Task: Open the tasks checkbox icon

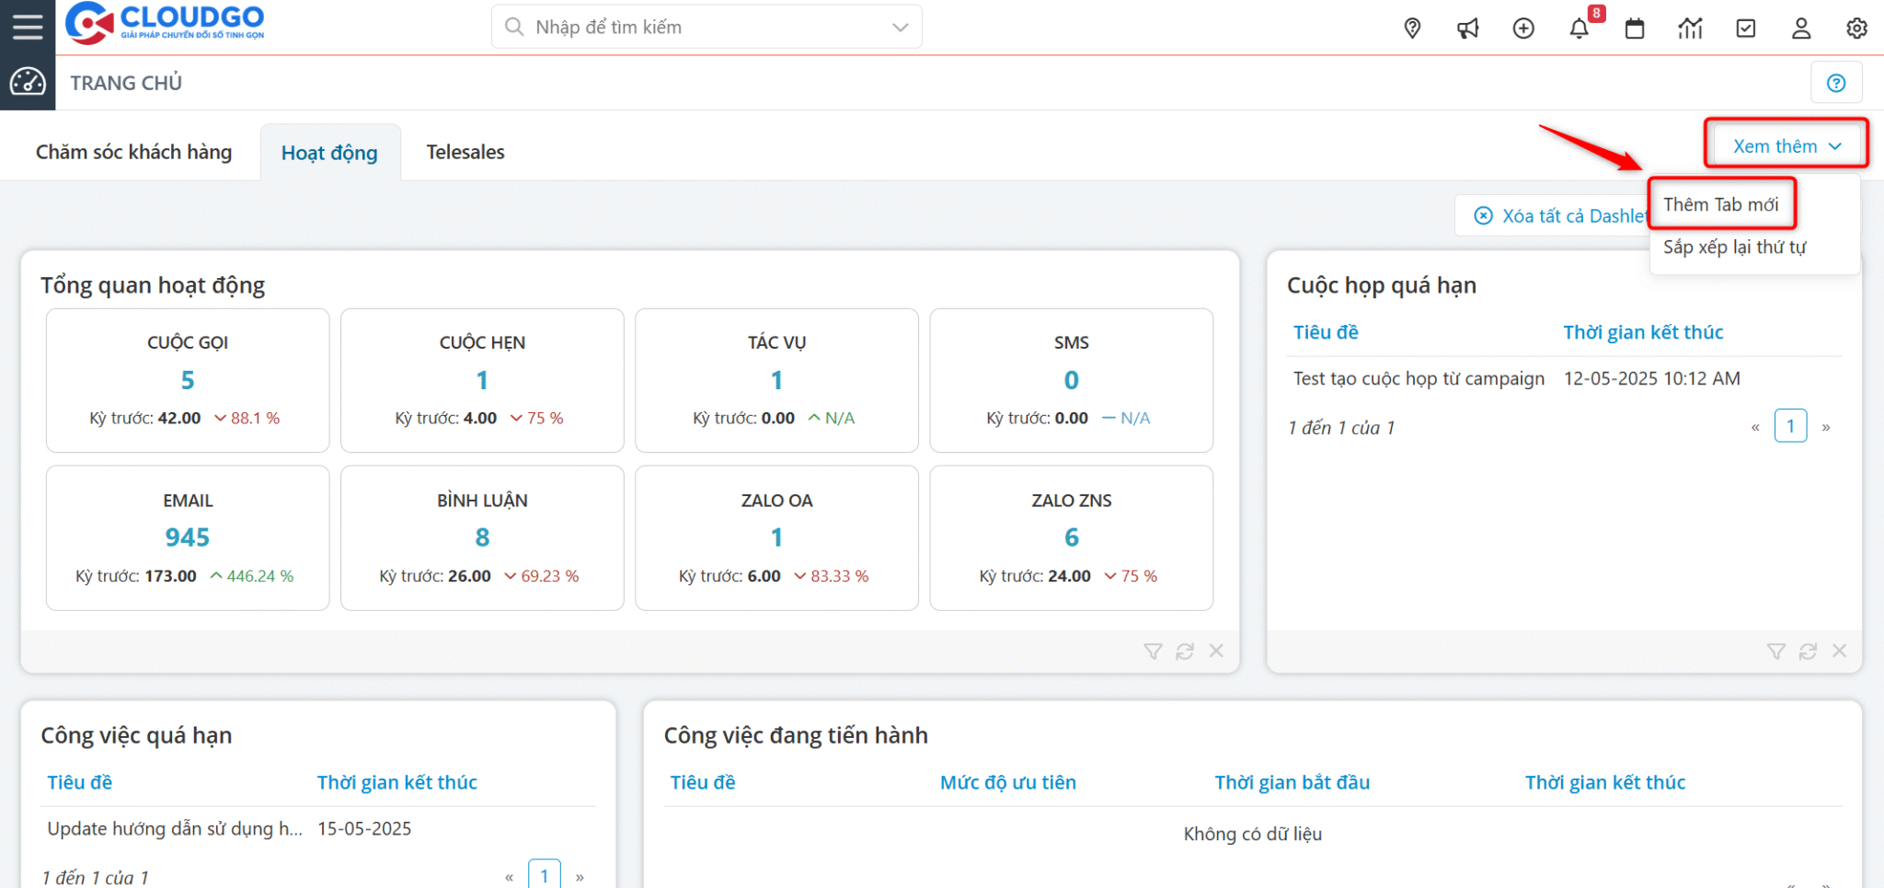Action: pos(1746,29)
